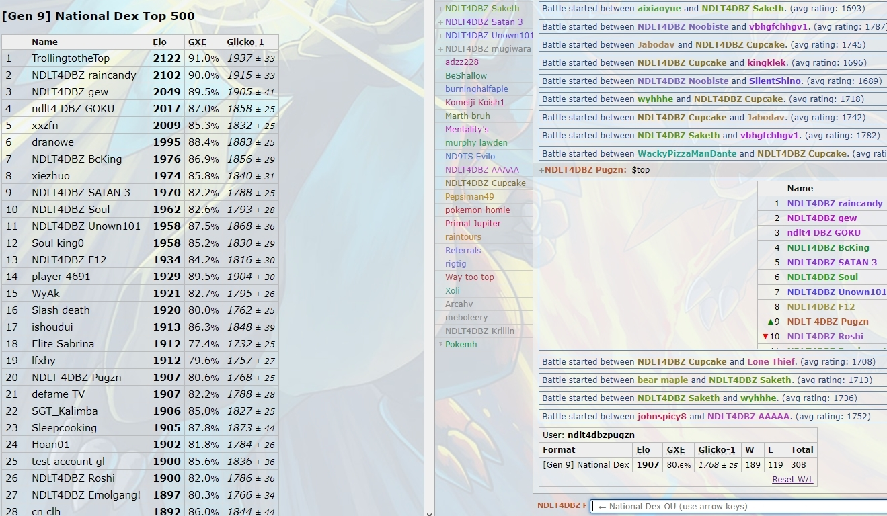Viewport: 887px width, 516px height.
Task: Click NDLT4DBZ Pugzn username before $top message
Action: point(585,170)
